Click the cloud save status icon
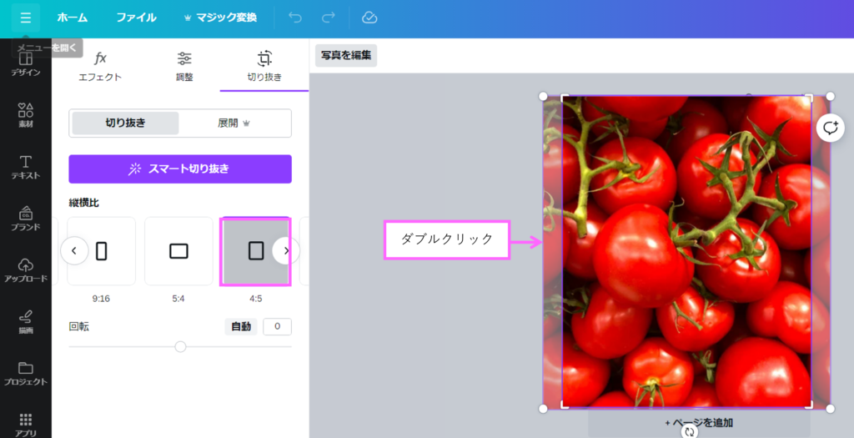 [x=369, y=18]
